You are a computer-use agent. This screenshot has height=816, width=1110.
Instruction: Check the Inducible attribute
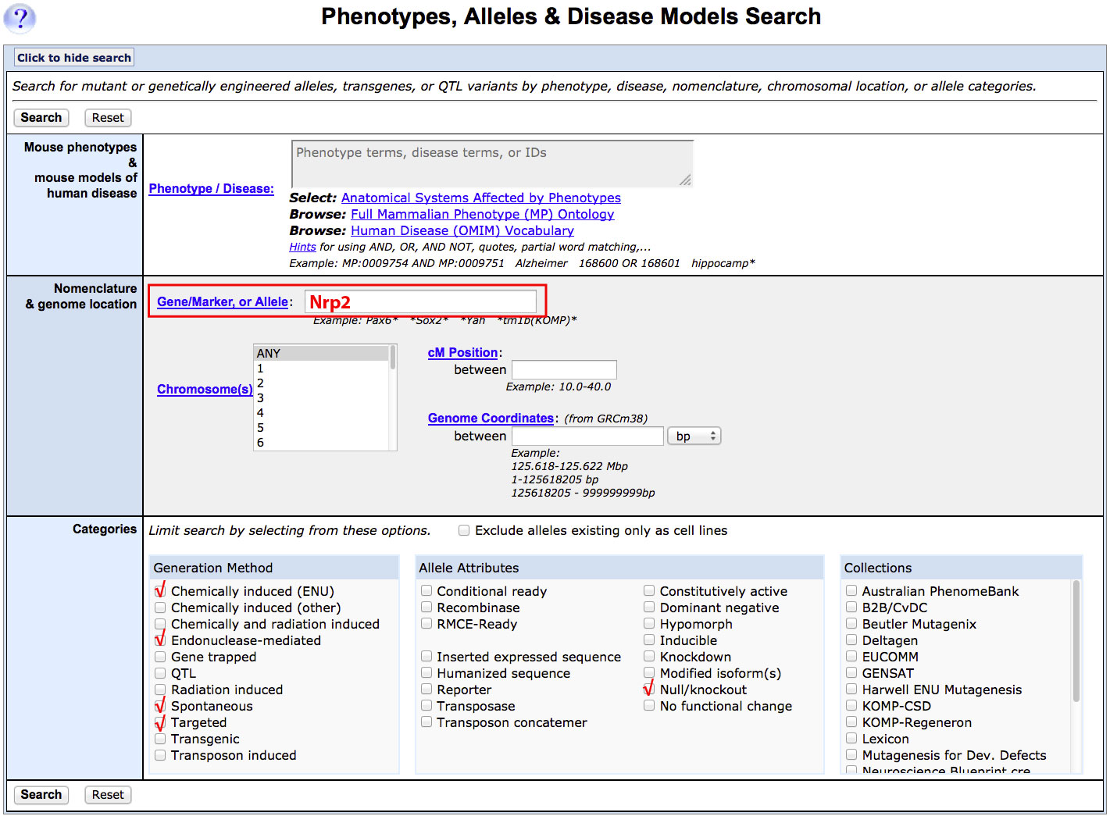point(649,640)
